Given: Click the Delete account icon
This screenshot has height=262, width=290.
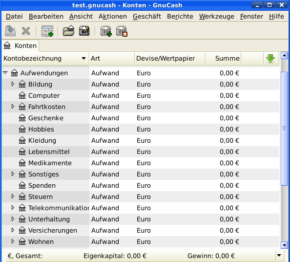Looking at the screenshot, I should [x=122, y=31].
